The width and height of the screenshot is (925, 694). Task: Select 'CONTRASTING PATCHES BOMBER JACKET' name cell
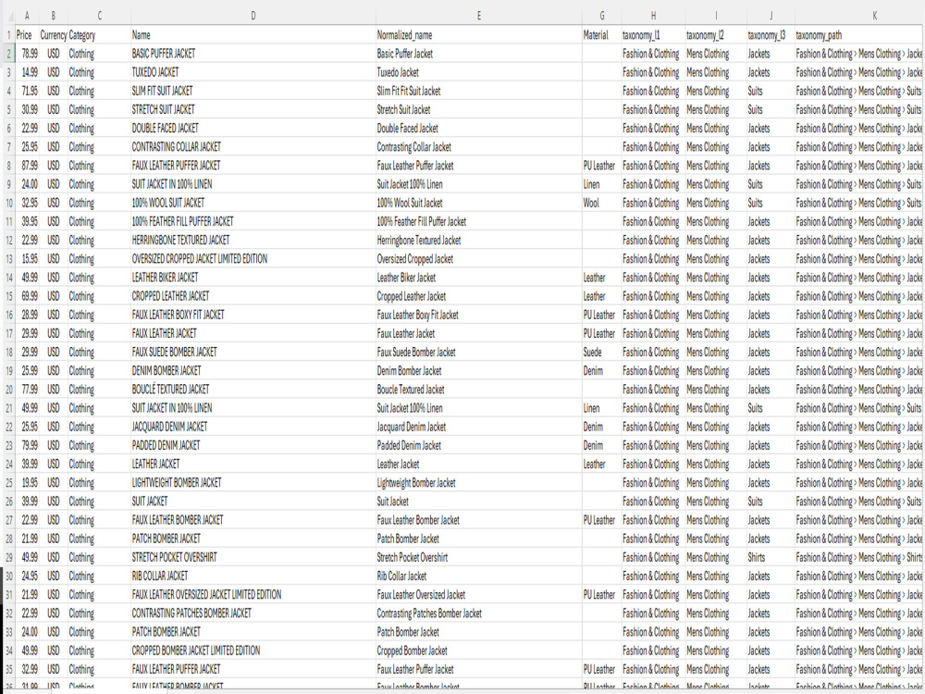[x=253, y=613]
